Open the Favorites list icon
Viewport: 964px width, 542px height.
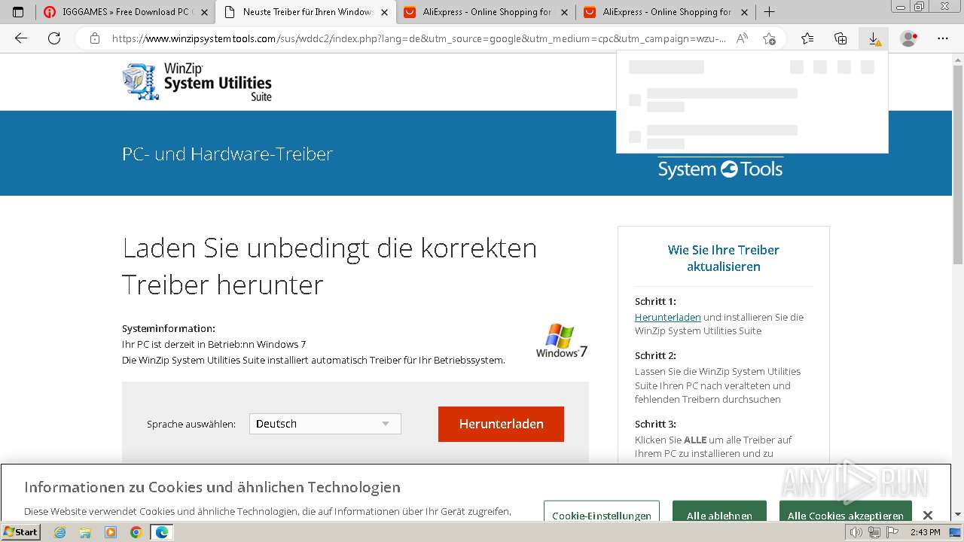(807, 38)
